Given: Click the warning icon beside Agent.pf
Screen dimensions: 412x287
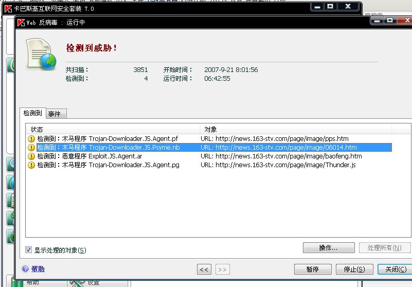Looking at the screenshot, I should pos(31,139).
